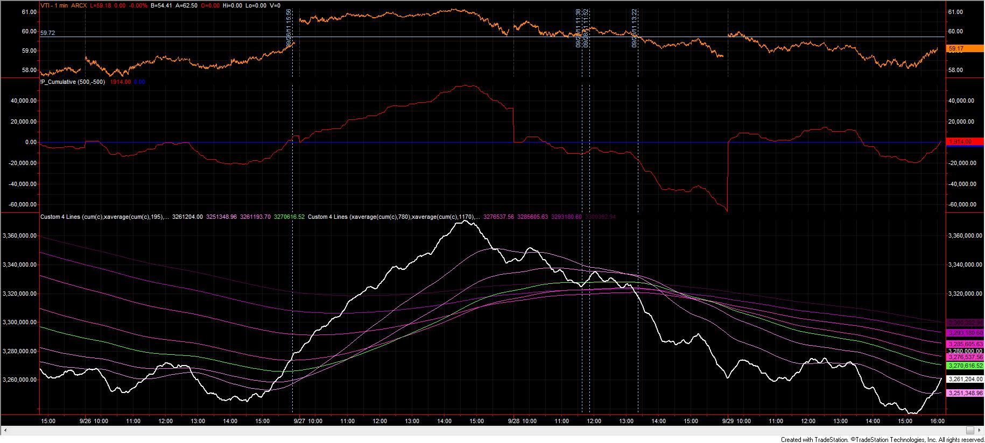Screen dimensions: 985x443
Task: Select the B=54.41 bid value
Action: tap(161, 5)
